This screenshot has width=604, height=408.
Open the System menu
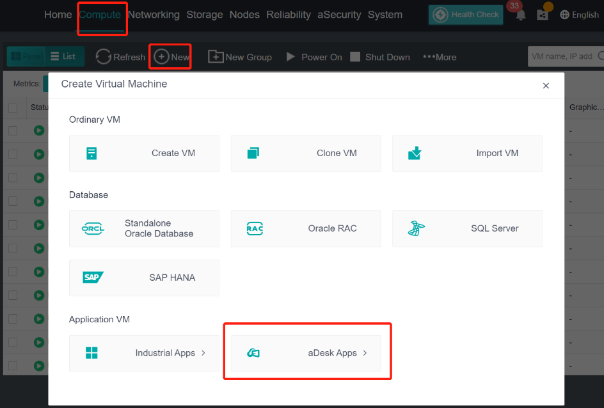click(x=385, y=15)
